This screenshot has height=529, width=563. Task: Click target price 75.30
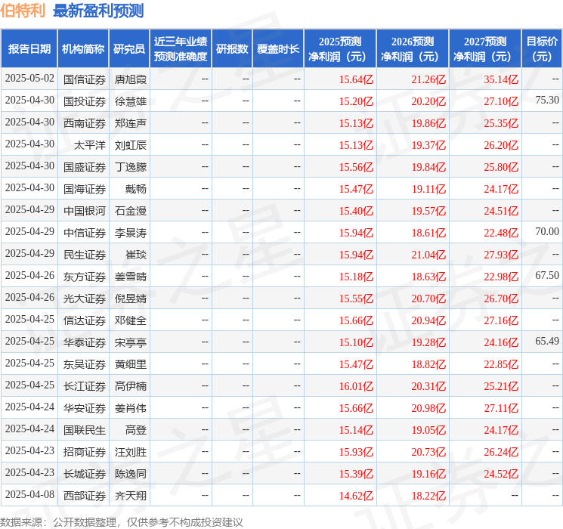[x=547, y=100]
